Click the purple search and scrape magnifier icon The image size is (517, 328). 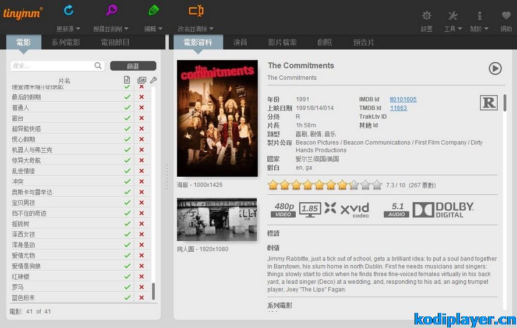pos(112,10)
